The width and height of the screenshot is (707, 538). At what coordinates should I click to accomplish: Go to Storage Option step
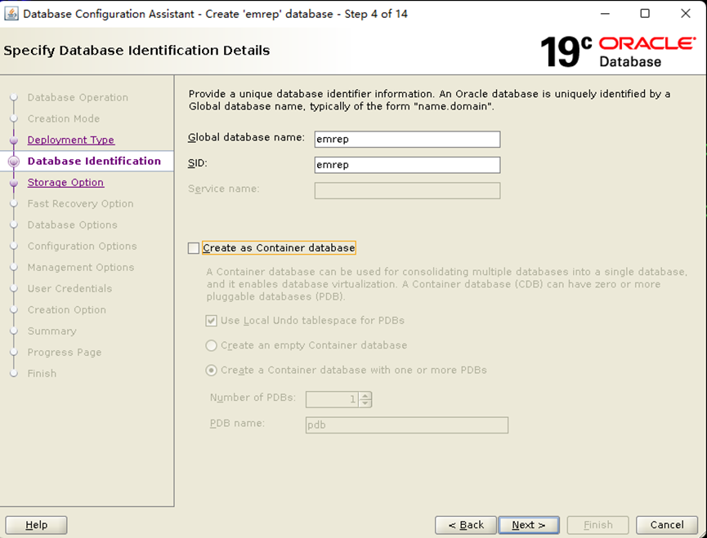[65, 182]
